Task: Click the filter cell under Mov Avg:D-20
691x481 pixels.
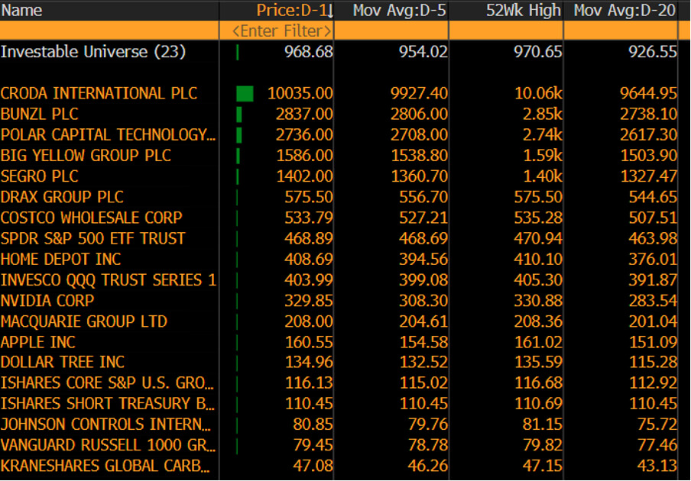Action: point(621,31)
